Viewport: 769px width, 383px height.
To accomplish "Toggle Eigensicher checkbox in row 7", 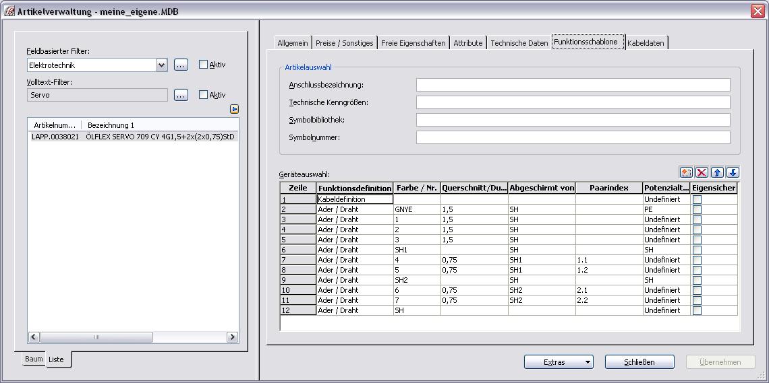I will click(x=697, y=260).
